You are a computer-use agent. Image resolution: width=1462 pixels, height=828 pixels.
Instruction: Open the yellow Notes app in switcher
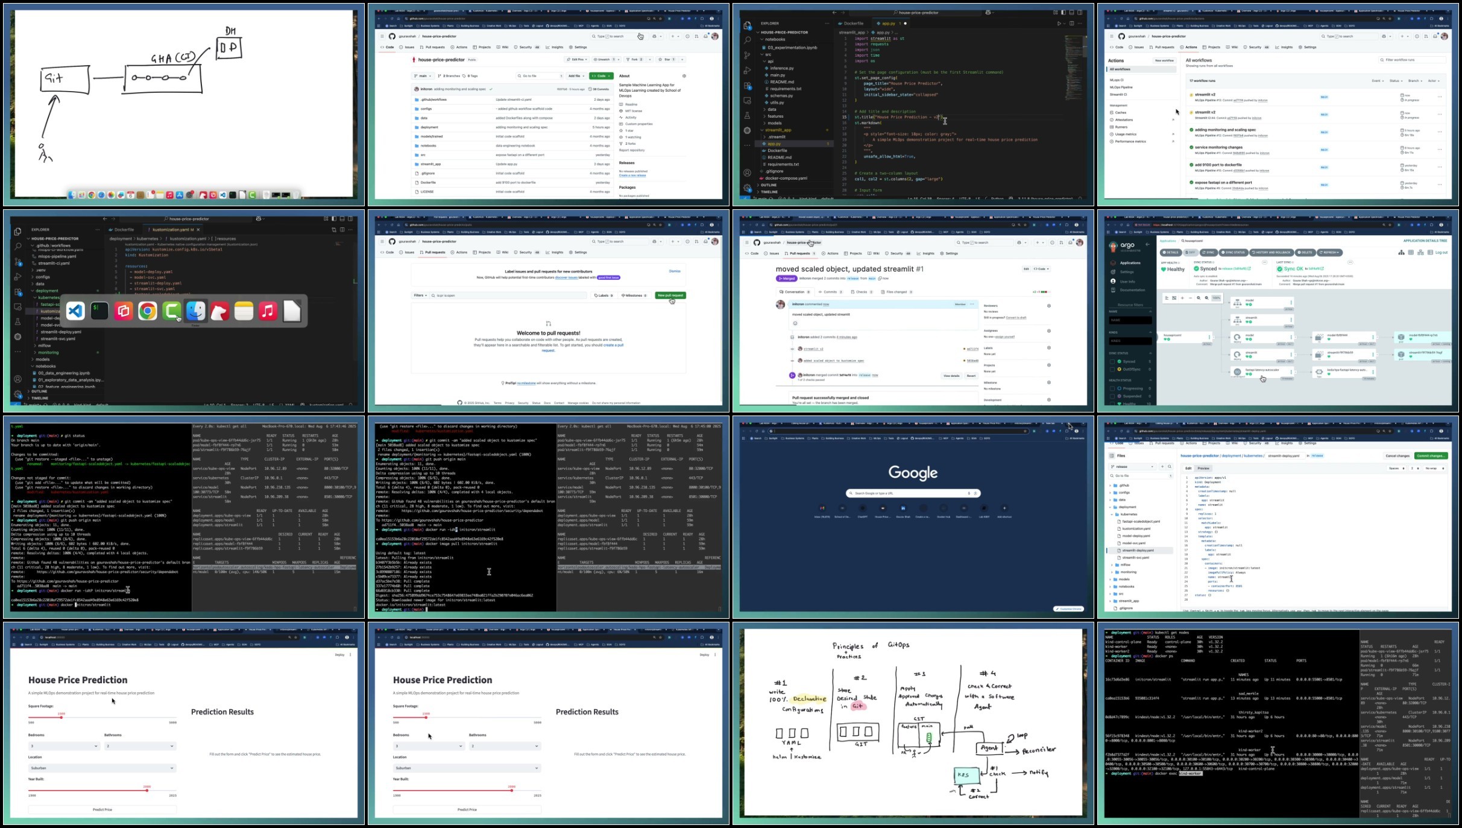(244, 311)
